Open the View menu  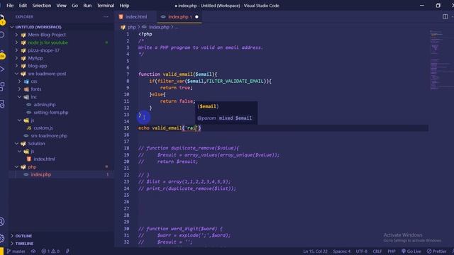click(x=61, y=6)
